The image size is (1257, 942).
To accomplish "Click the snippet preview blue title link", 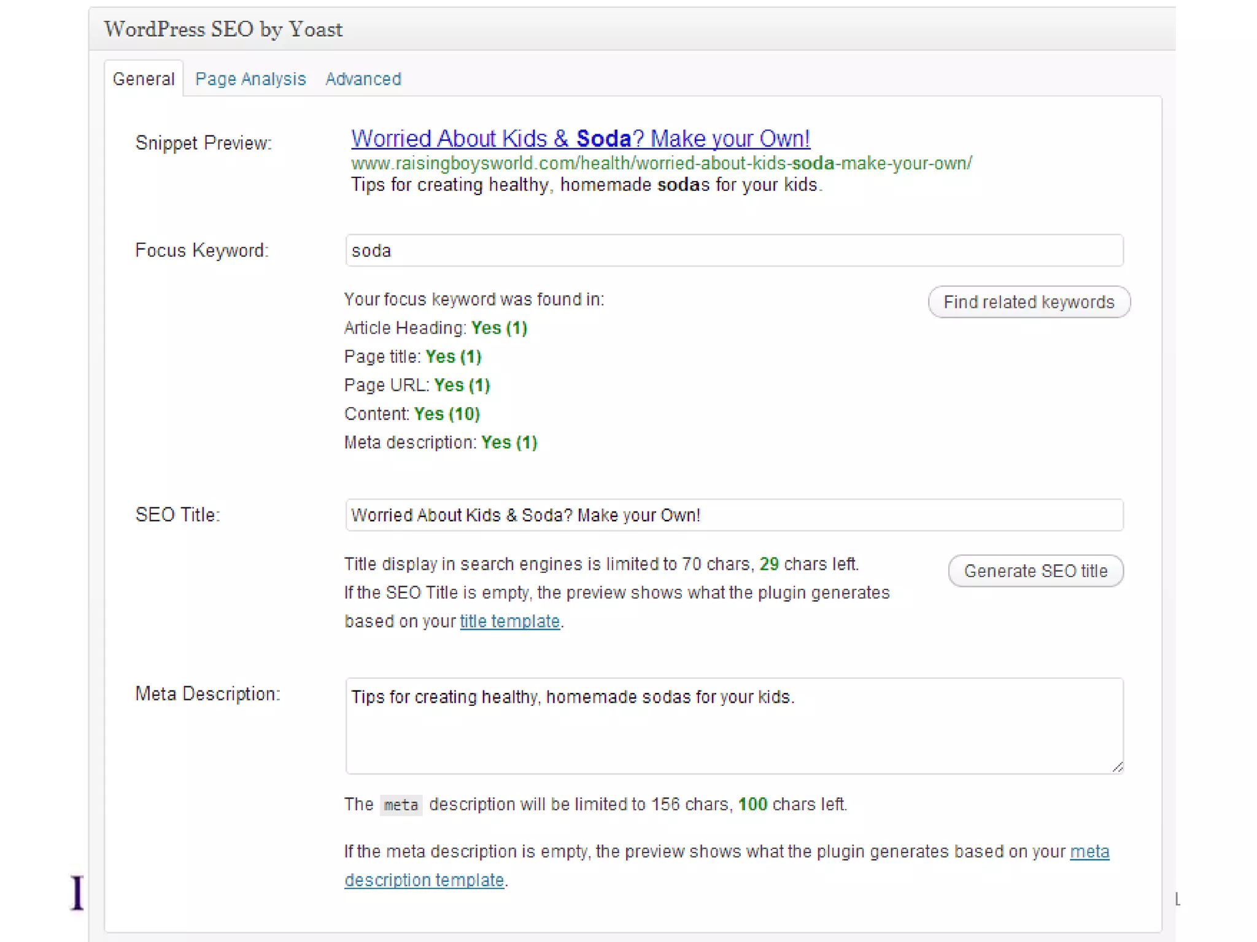I will [x=580, y=139].
